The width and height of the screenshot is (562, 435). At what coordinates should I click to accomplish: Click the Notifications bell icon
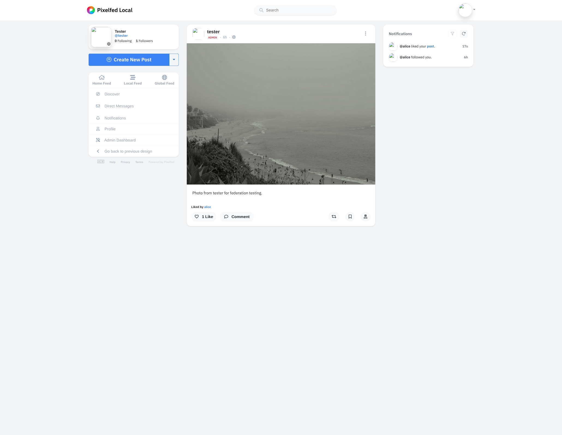pos(98,118)
